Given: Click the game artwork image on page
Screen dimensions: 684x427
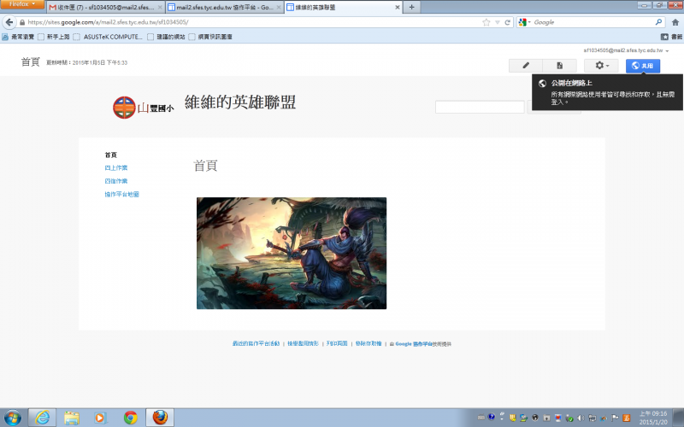Looking at the screenshot, I should click(292, 253).
